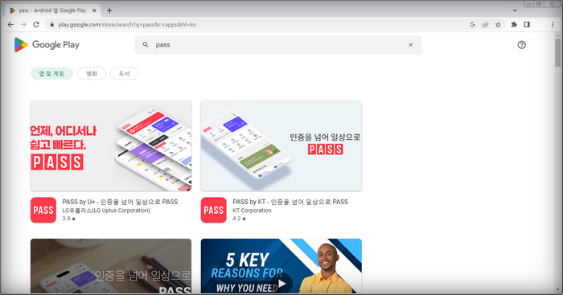Bookmark this page with the star
Viewport: 563px width, 295px height.
498,24
